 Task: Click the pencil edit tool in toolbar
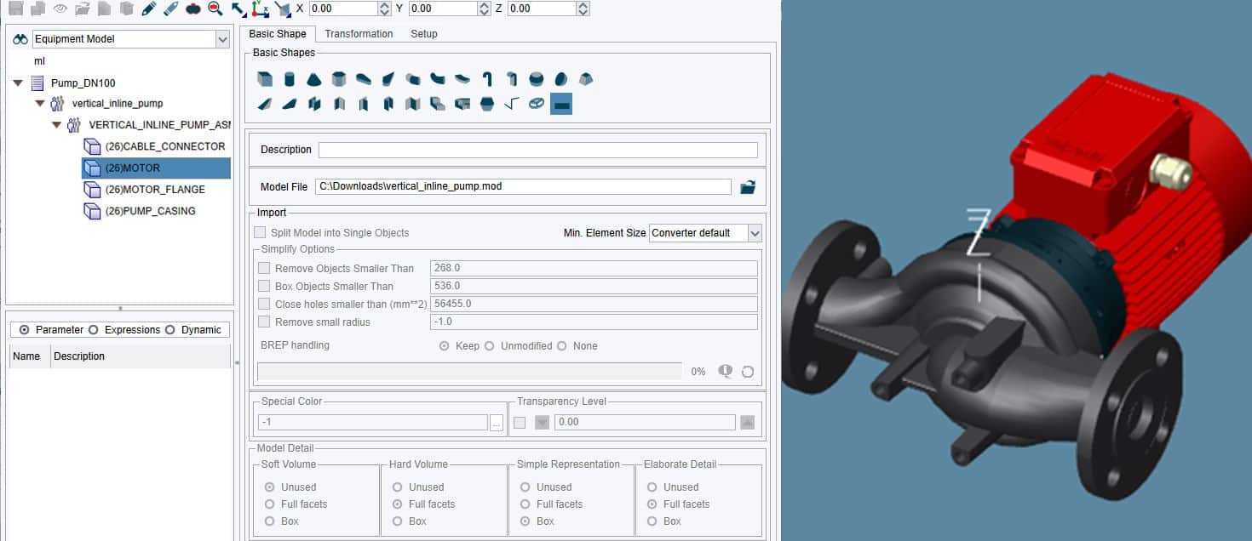coord(149,9)
